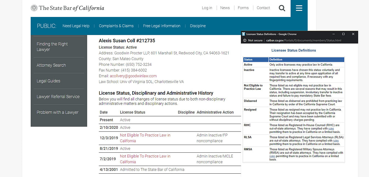369x177 pixels.
Task: Click the acollvery@goodwinlaw.com email link
Action: 133,76
